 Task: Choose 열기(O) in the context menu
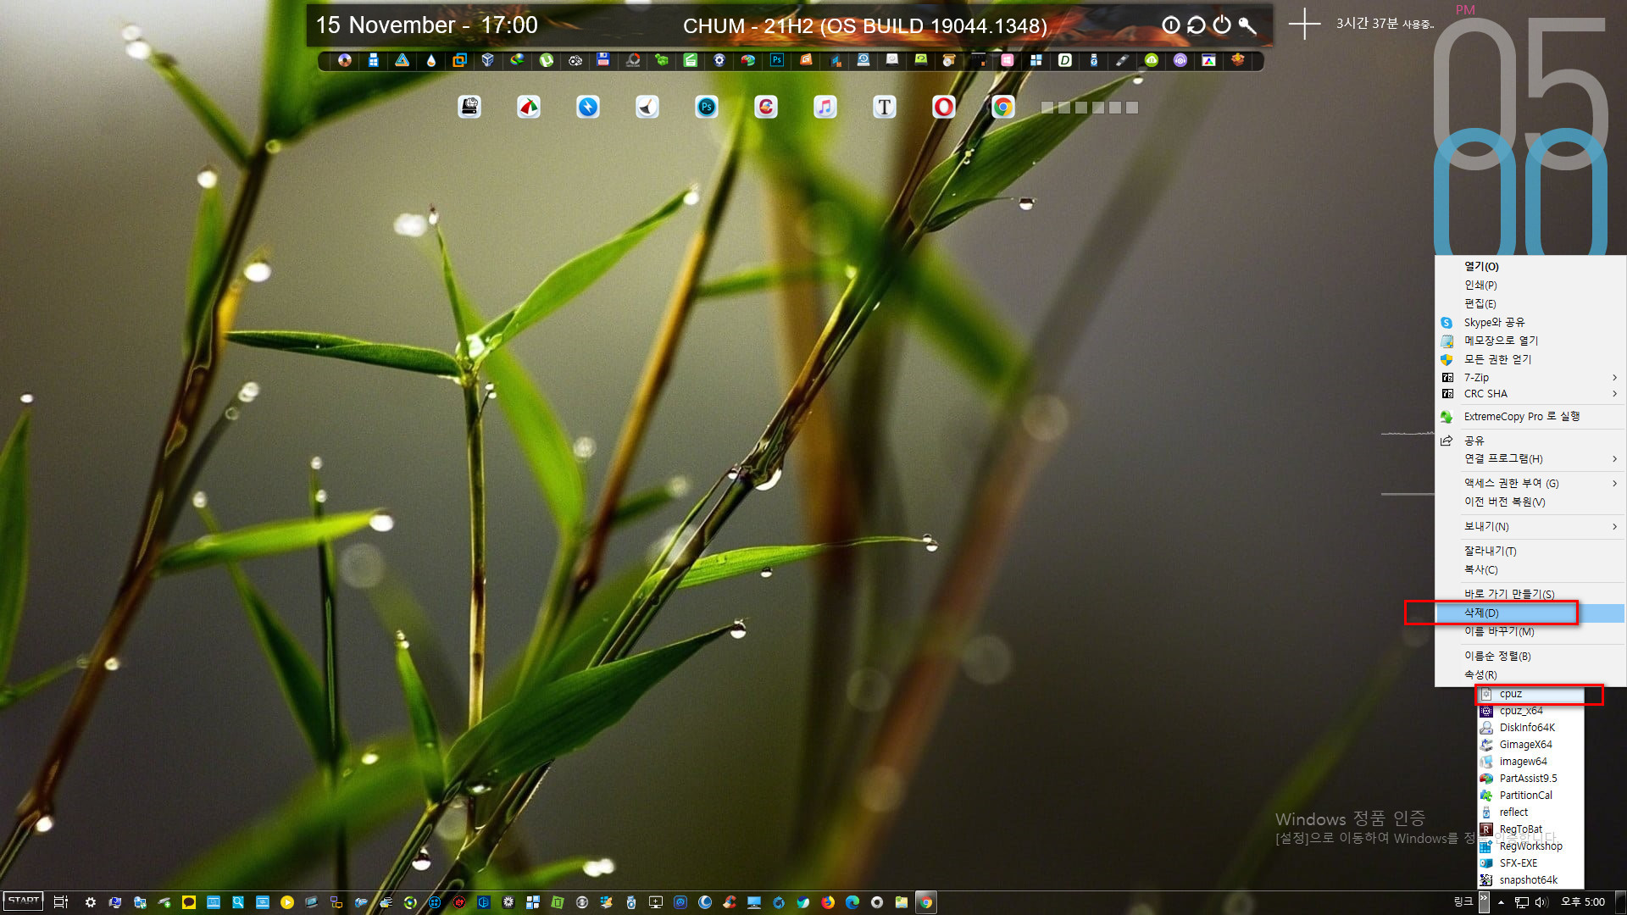click(x=1530, y=267)
